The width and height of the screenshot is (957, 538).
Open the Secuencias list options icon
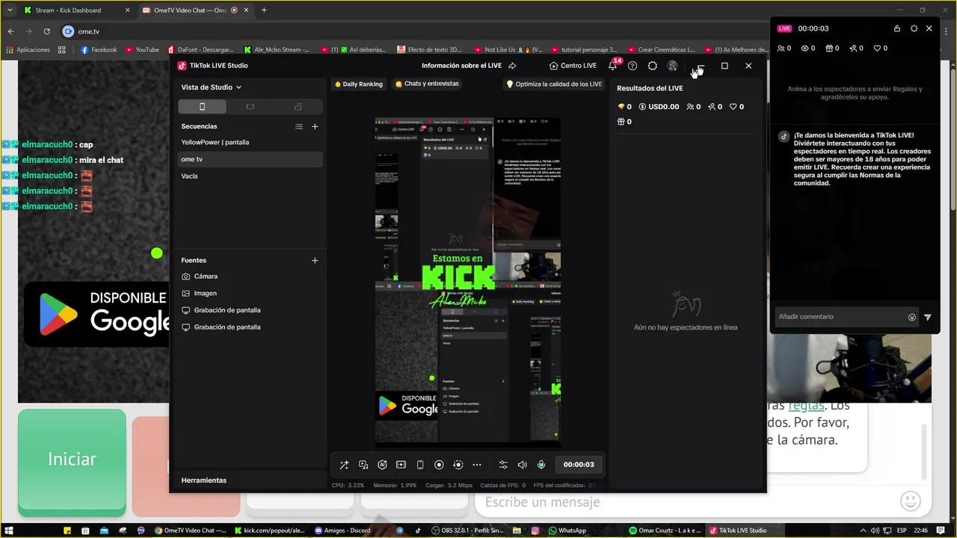click(x=299, y=126)
